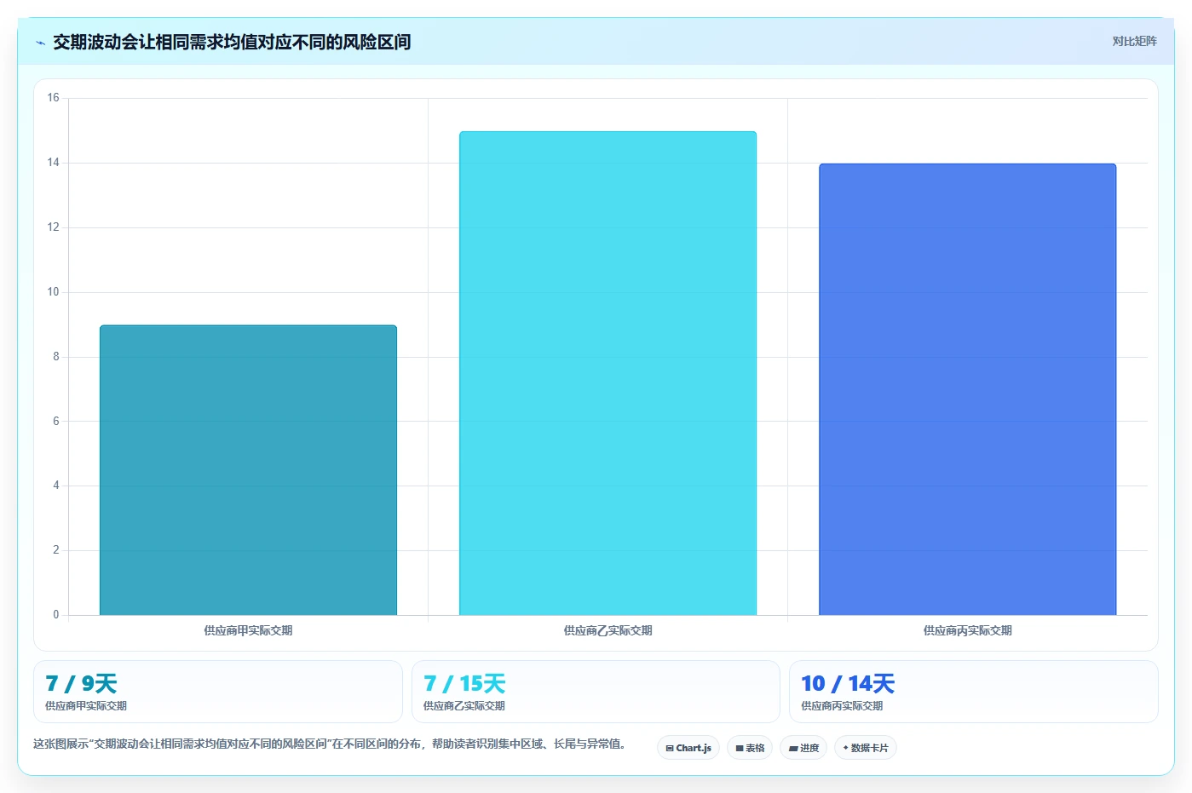Click y-axis tick label 4
The height and width of the screenshot is (793, 1192).
[56, 486]
